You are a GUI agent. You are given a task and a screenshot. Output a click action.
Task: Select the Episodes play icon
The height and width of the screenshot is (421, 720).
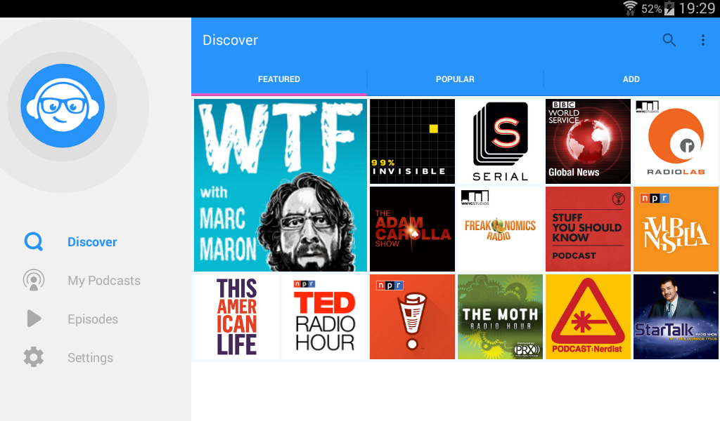pyautogui.click(x=34, y=319)
